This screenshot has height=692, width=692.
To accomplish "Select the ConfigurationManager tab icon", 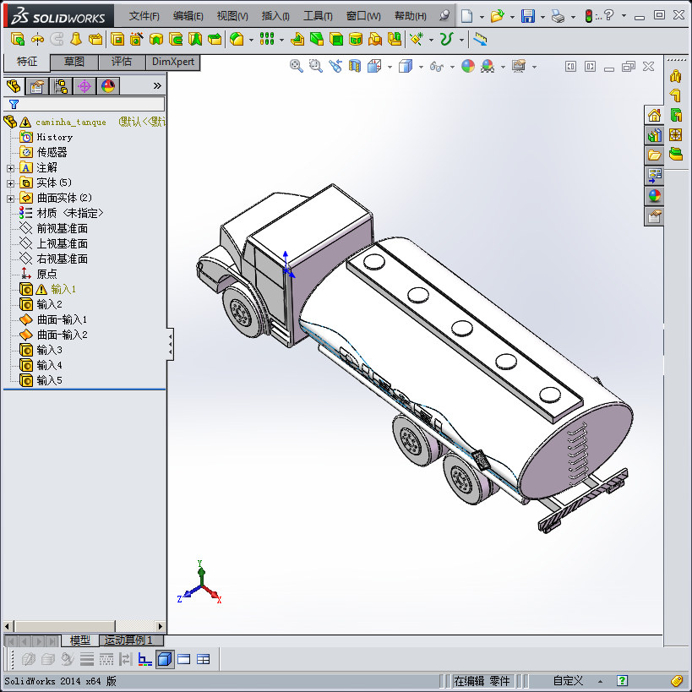I will click(61, 86).
